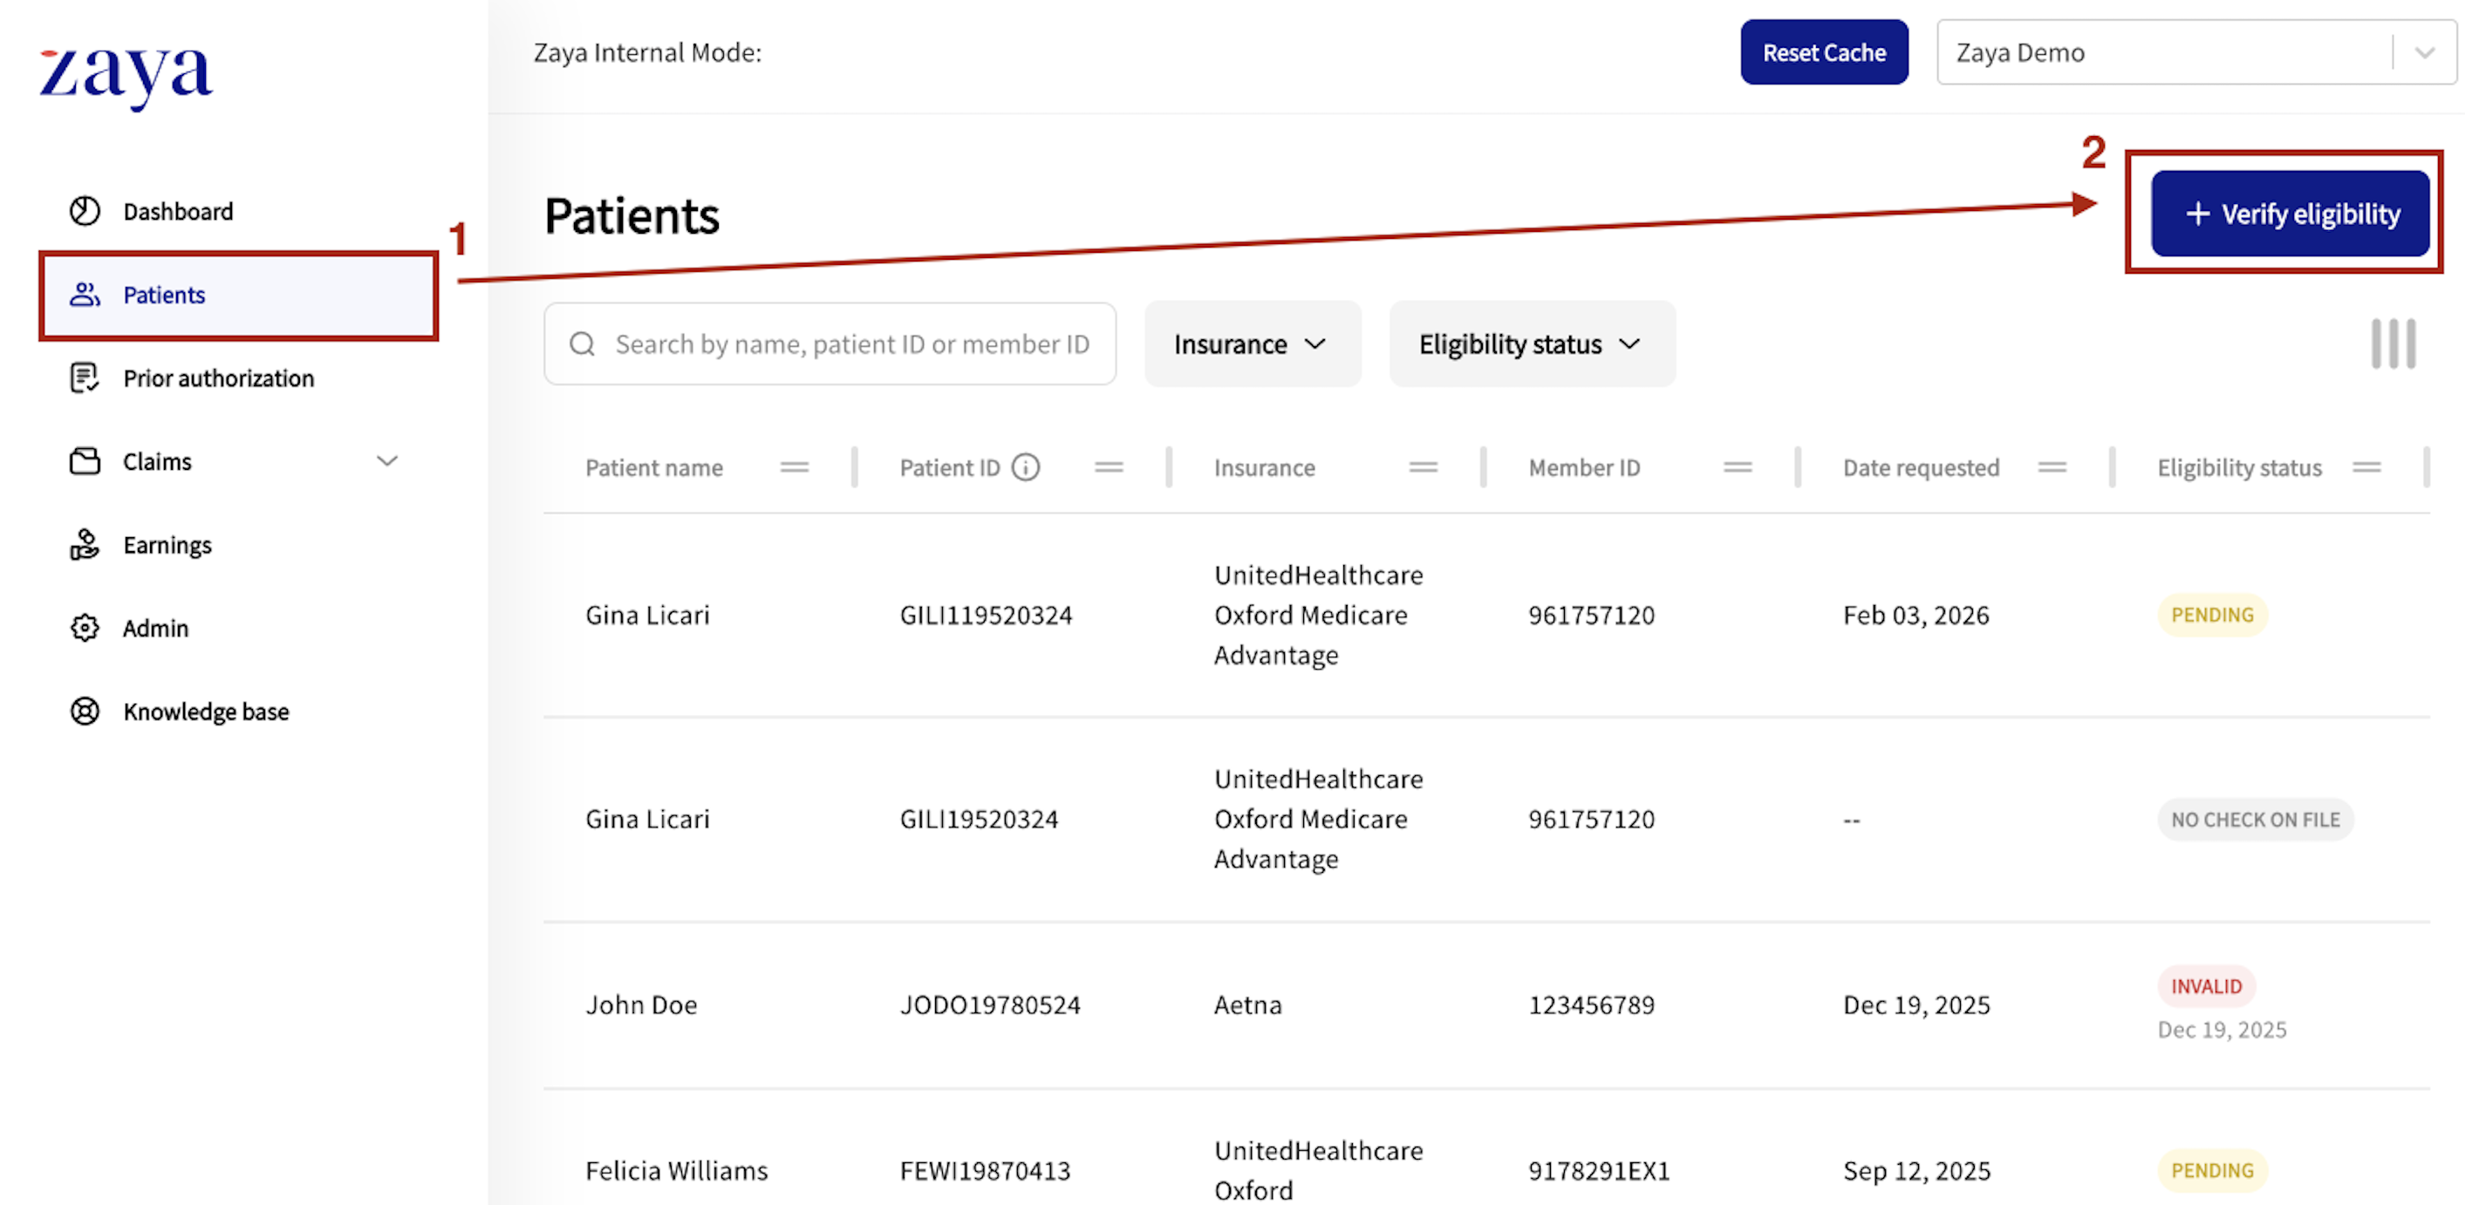Go to the Patients menu item
This screenshot has width=2465, height=1205.
165,295
